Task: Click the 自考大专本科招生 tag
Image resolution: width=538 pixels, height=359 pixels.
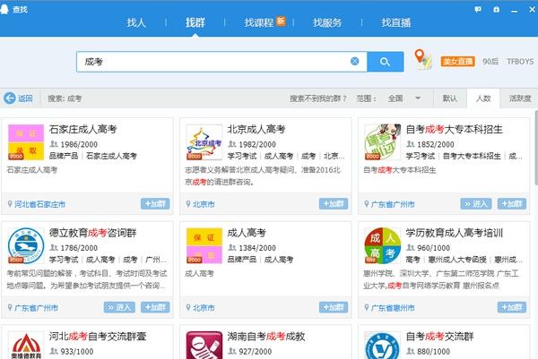Action: [472, 156]
